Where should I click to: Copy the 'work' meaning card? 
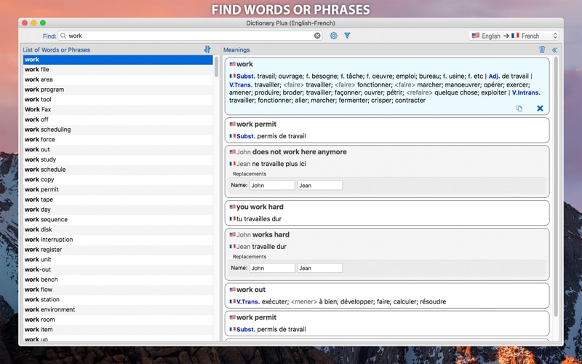[519, 108]
